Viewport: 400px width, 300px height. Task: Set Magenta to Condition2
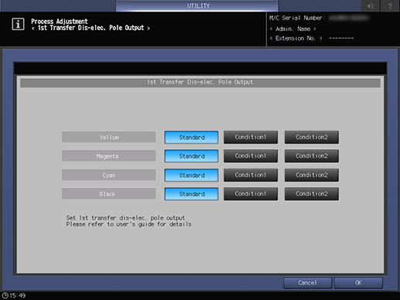[x=312, y=156]
